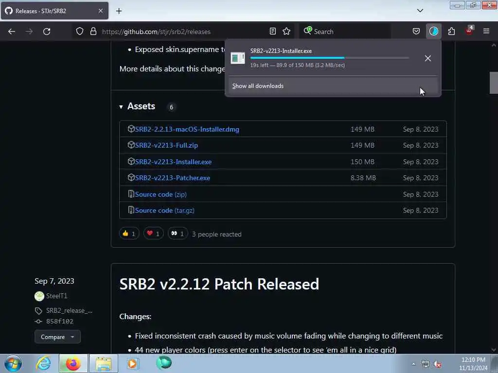Click the network tray icon

coord(425,364)
